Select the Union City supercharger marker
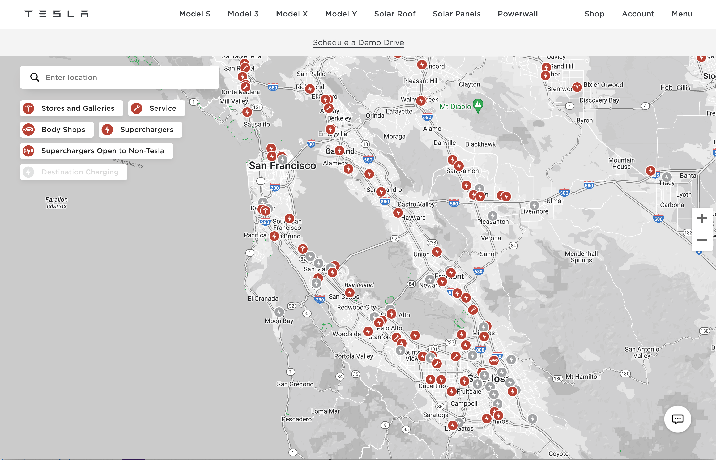The width and height of the screenshot is (716, 460). coord(437,252)
